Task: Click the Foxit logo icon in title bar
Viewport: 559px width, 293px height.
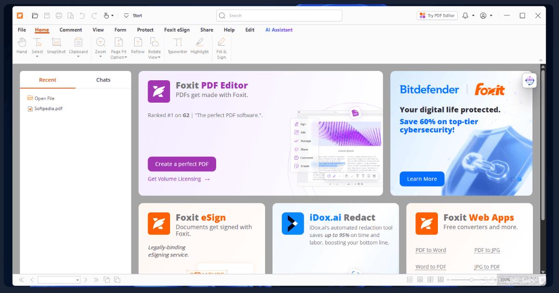Action: pyautogui.click(x=20, y=15)
